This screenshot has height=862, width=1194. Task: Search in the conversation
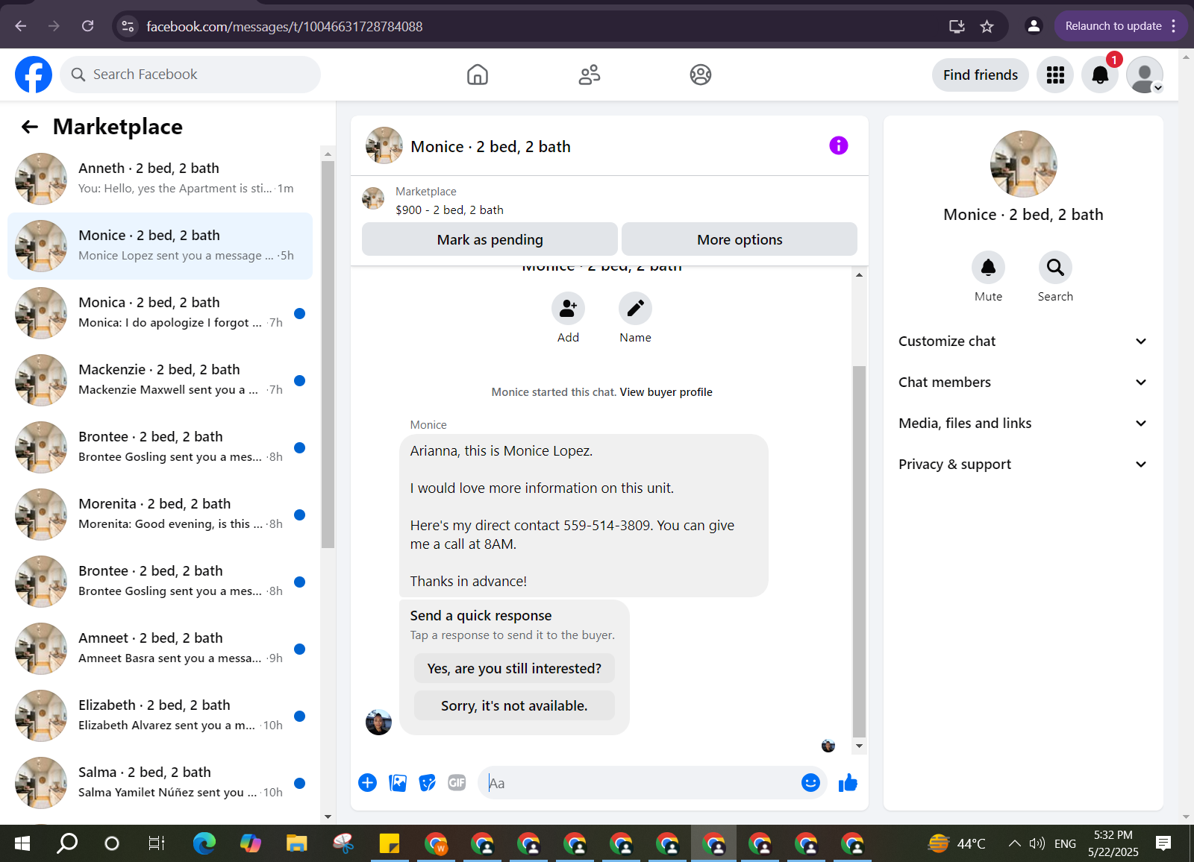point(1055,267)
